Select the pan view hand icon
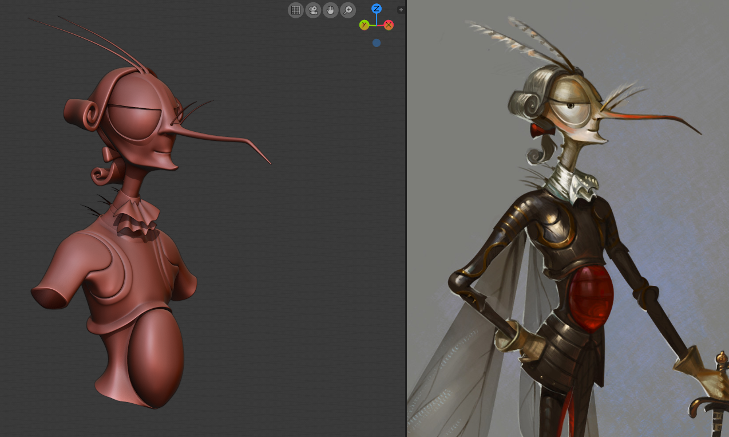 tap(331, 10)
